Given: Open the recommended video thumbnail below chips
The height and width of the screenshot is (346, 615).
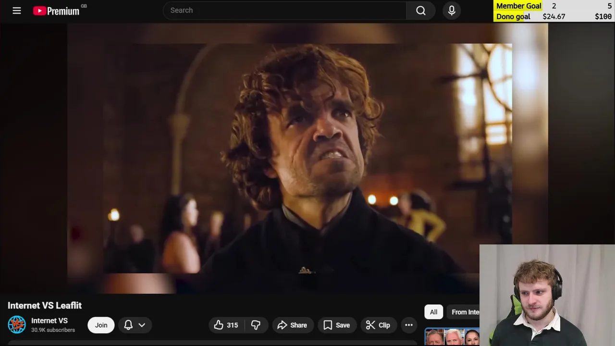Looking at the screenshot, I should (452, 337).
